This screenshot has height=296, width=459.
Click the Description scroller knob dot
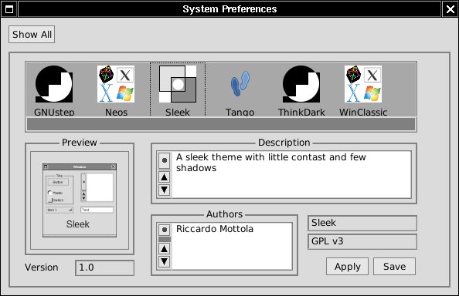[x=165, y=160]
